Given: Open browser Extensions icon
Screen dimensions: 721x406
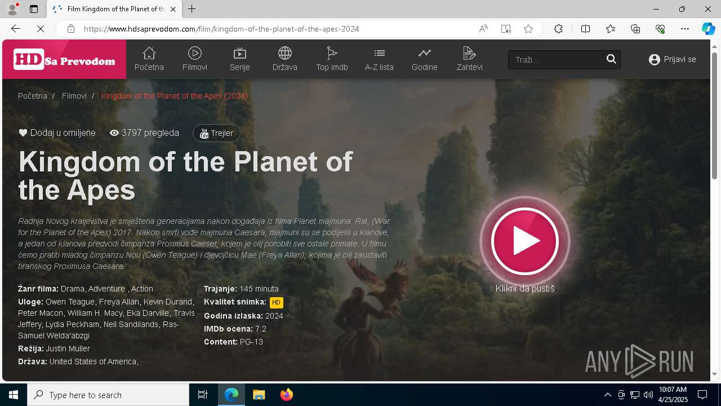Looking at the screenshot, I should [x=558, y=29].
